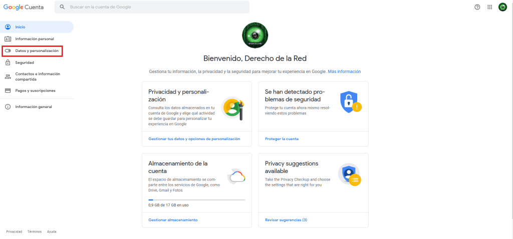Click the Google account search field
This screenshot has height=239, width=513.
pyautogui.click(x=156, y=7)
